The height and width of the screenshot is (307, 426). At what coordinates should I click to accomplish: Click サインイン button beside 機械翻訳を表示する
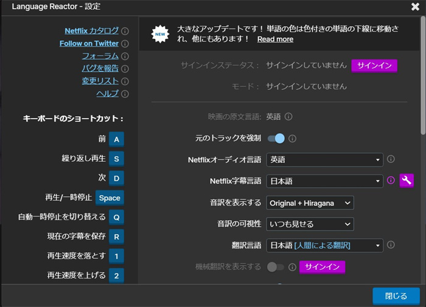click(322, 267)
